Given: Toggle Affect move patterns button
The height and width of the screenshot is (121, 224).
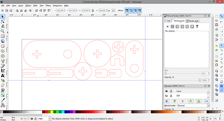Looking at the screenshot, I should pos(140,10).
